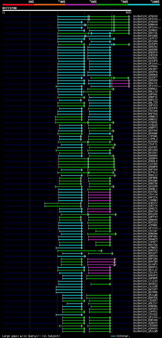Viewport: 162px width, 338px height.
Task: Select the UniRef100_Q3E928 label
Action: tap(145, 55)
